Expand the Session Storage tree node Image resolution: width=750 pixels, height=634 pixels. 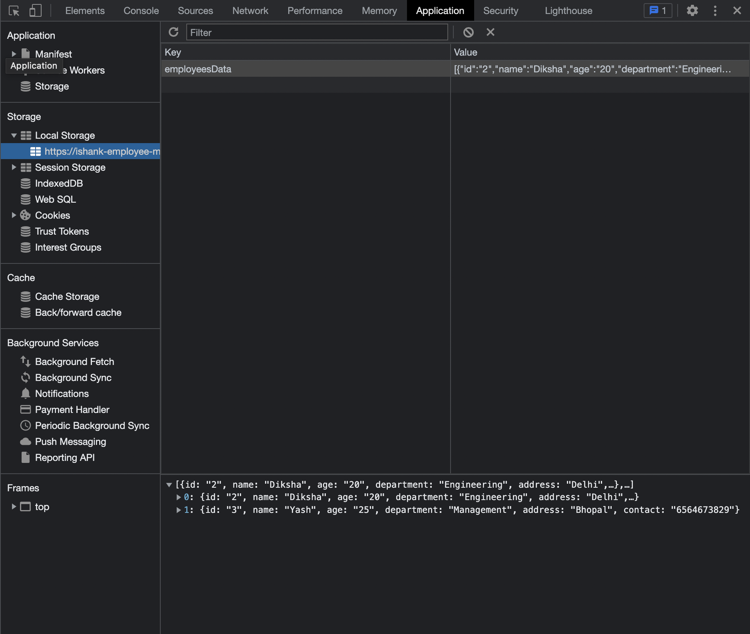(x=14, y=167)
